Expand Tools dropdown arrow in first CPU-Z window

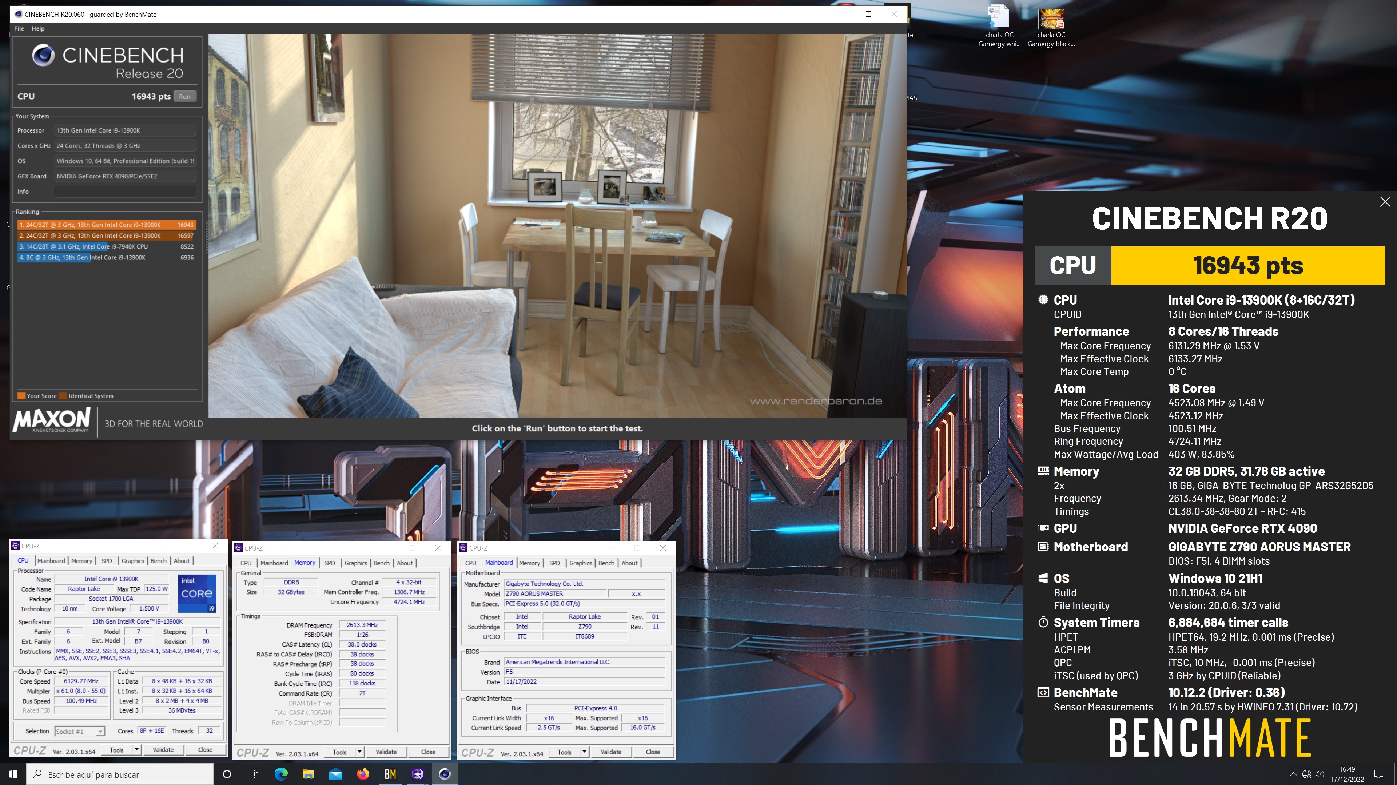point(137,750)
